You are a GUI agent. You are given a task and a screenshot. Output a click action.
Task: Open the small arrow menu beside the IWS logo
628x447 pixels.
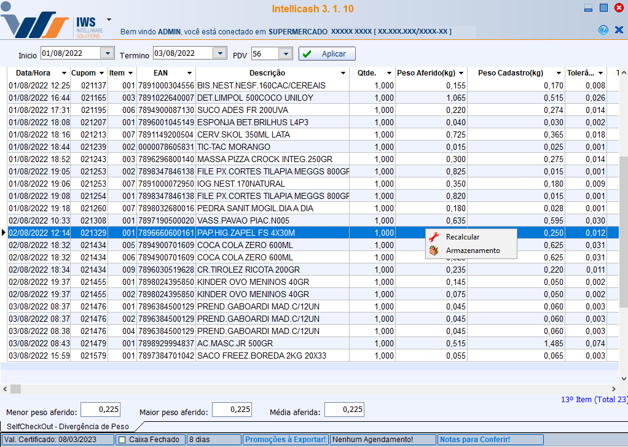(109, 20)
